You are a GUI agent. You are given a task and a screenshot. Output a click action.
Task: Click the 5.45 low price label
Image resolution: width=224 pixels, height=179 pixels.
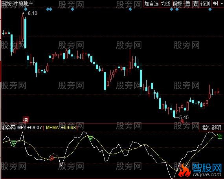[184, 118]
